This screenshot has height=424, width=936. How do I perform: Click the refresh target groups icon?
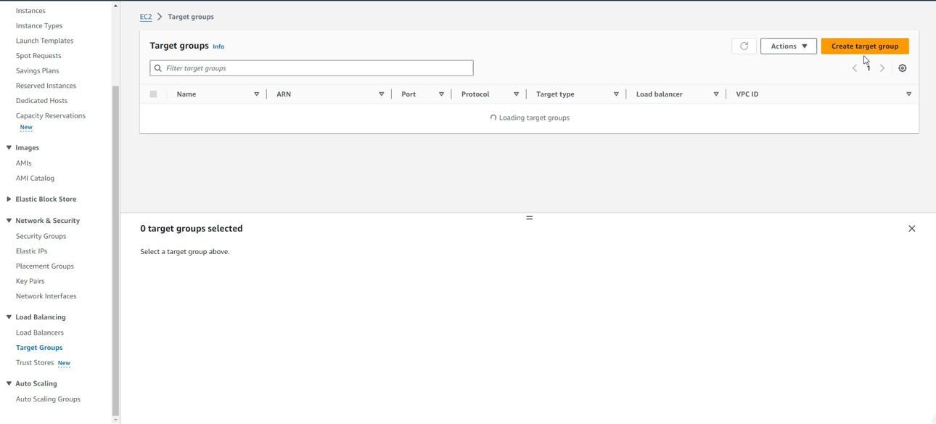click(x=744, y=46)
